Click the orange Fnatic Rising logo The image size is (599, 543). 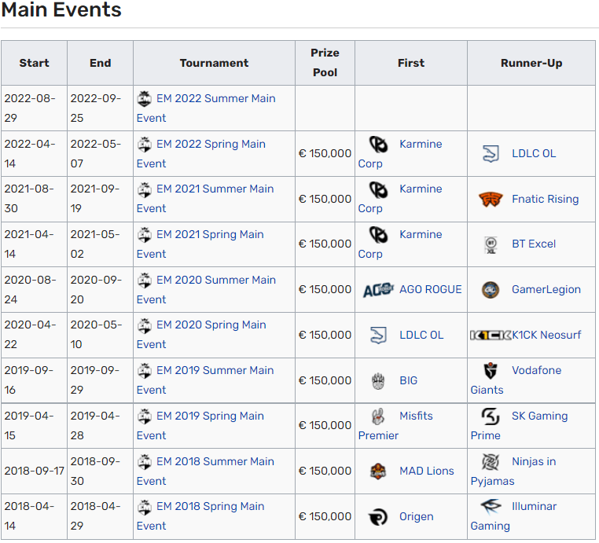pos(491,200)
